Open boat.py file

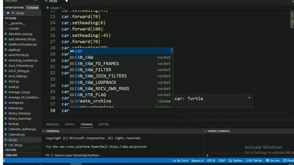13,124
